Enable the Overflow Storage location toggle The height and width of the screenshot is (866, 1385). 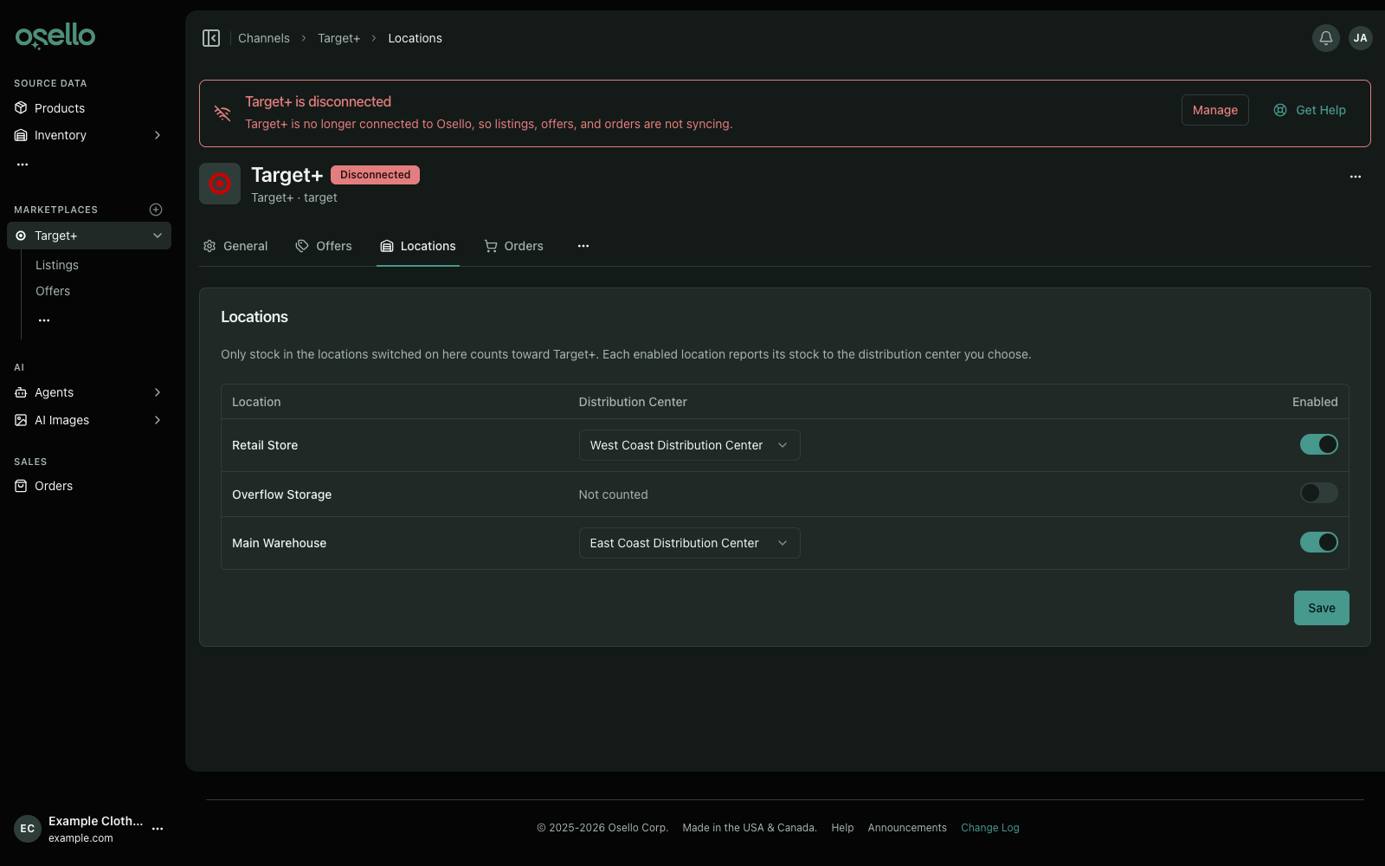(1319, 493)
